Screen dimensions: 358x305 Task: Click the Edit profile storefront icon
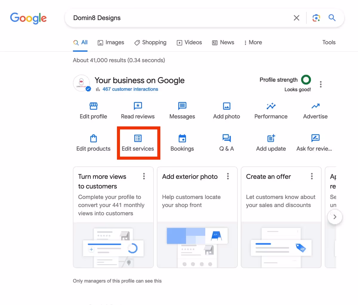pyautogui.click(x=93, y=106)
